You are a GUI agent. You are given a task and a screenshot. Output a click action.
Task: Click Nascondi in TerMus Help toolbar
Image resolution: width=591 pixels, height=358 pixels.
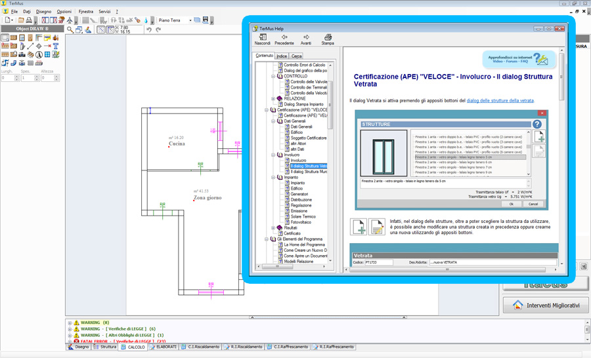pos(262,39)
